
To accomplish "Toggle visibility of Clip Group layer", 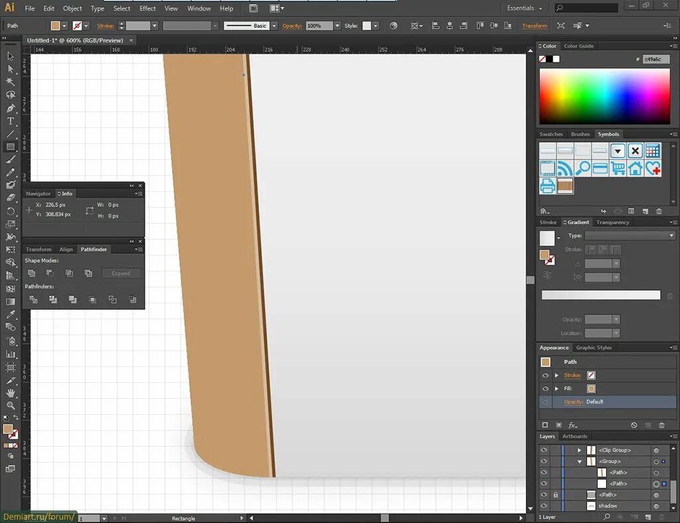I will coord(544,450).
